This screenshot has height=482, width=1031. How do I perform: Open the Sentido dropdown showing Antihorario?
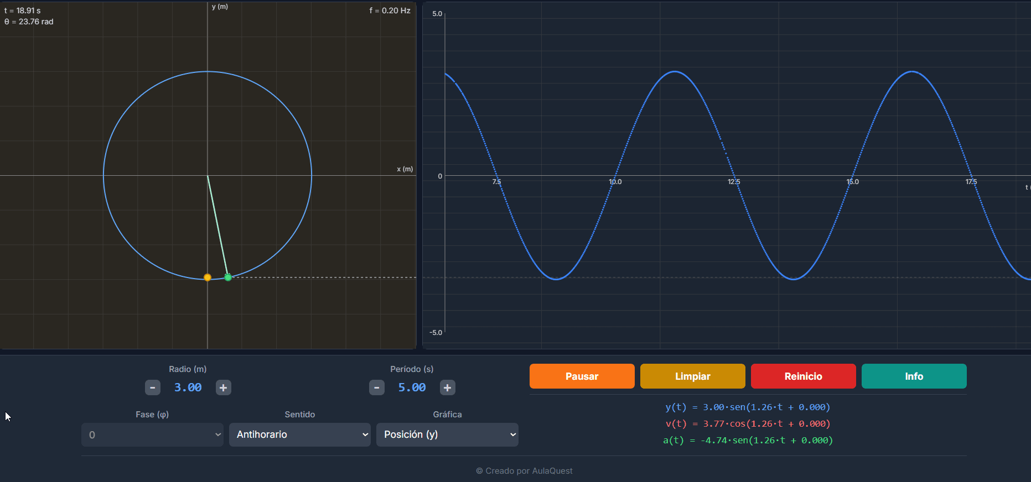pyautogui.click(x=300, y=434)
